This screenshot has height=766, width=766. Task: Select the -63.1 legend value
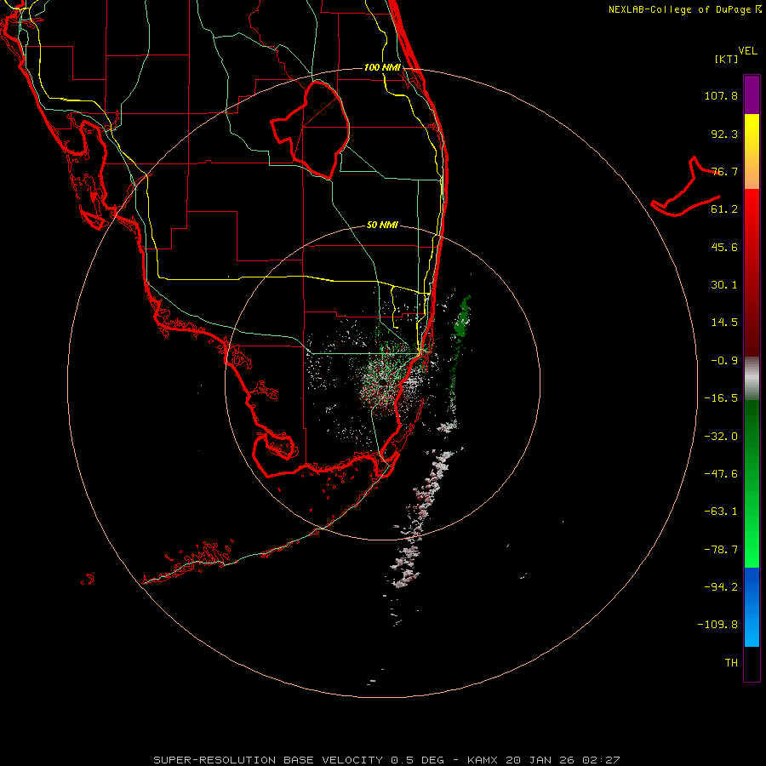coord(721,512)
